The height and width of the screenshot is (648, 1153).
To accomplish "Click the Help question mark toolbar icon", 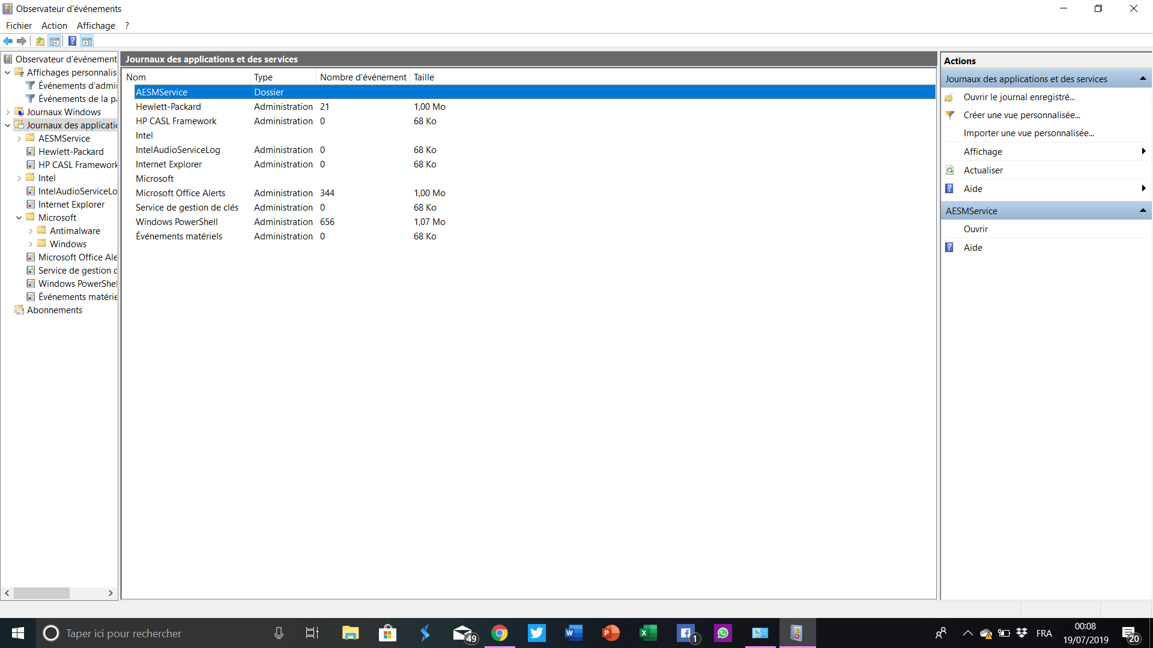I will (72, 41).
